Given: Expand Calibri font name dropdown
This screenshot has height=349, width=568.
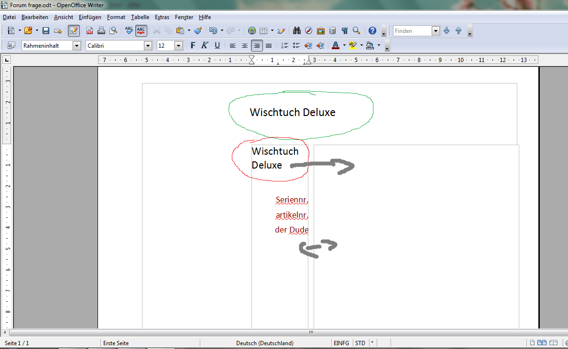Looking at the screenshot, I should click(148, 45).
